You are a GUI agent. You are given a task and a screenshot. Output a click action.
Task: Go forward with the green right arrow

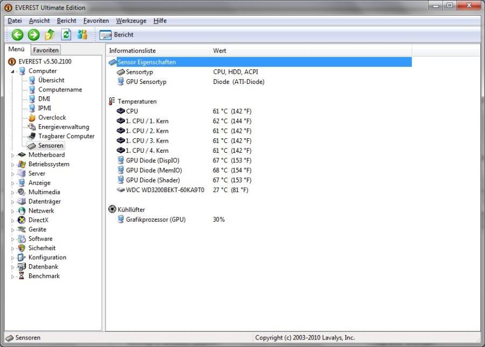pyautogui.click(x=33, y=34)
